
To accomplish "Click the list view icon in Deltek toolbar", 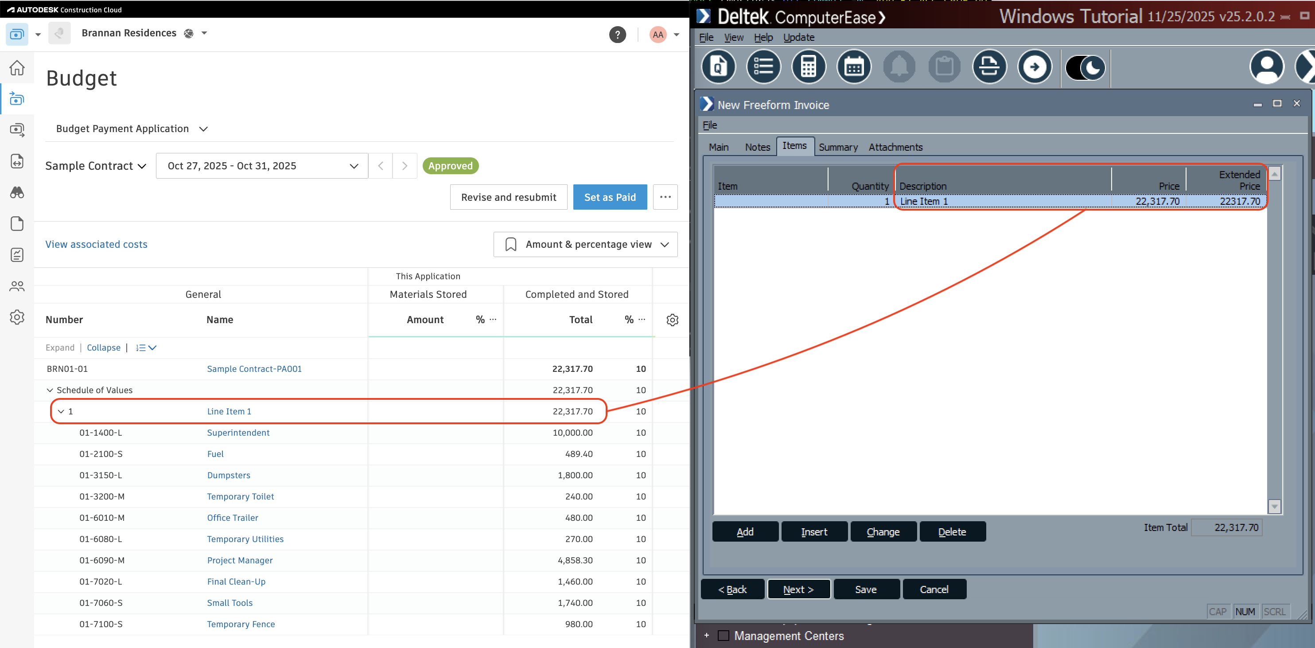I will 763,67.
